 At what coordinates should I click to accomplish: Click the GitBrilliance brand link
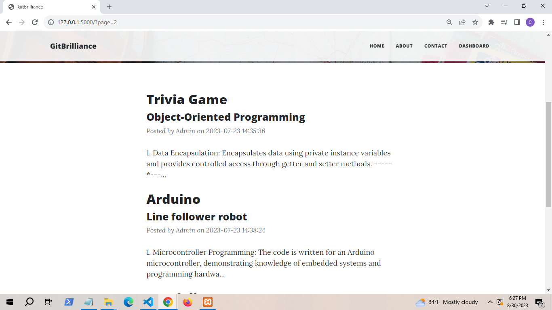(73, 46)
